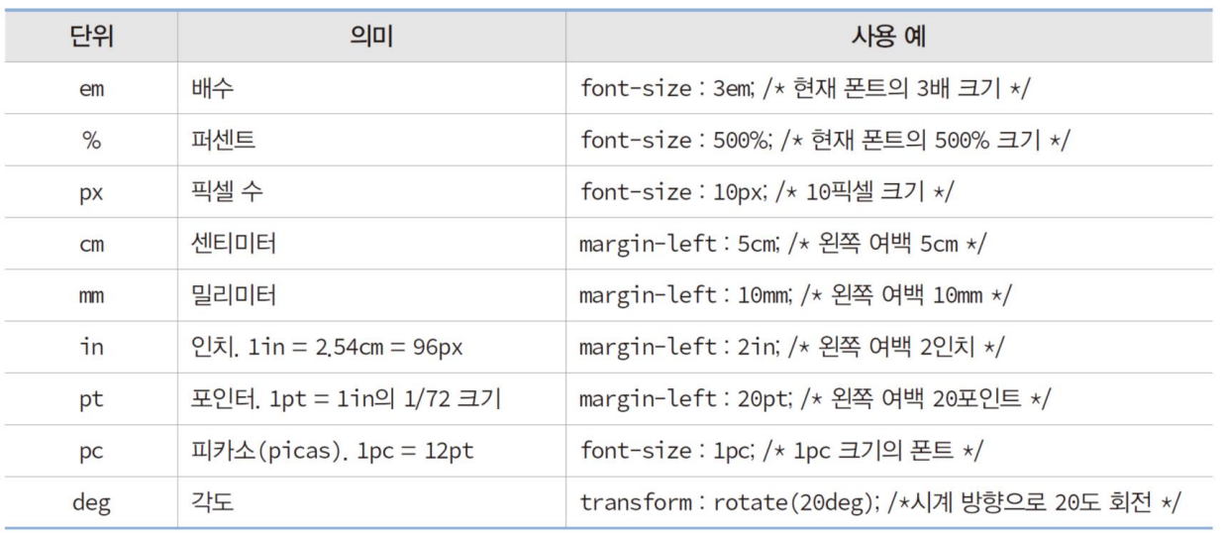1222x535 pixels.
Task: Select the 'pt' unit cell
Action: point(91,398)
